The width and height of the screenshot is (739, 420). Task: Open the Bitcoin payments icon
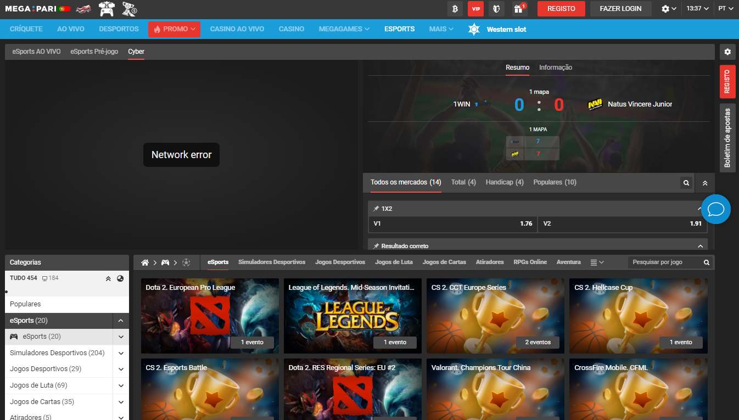[x=455, y=9]
